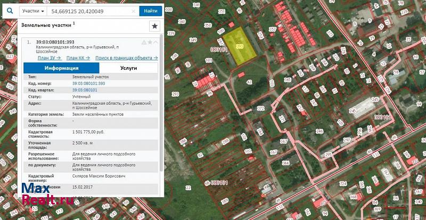Open the Участки search type dropdown
This screenshot has height=220, width=426.
(32, 11)
